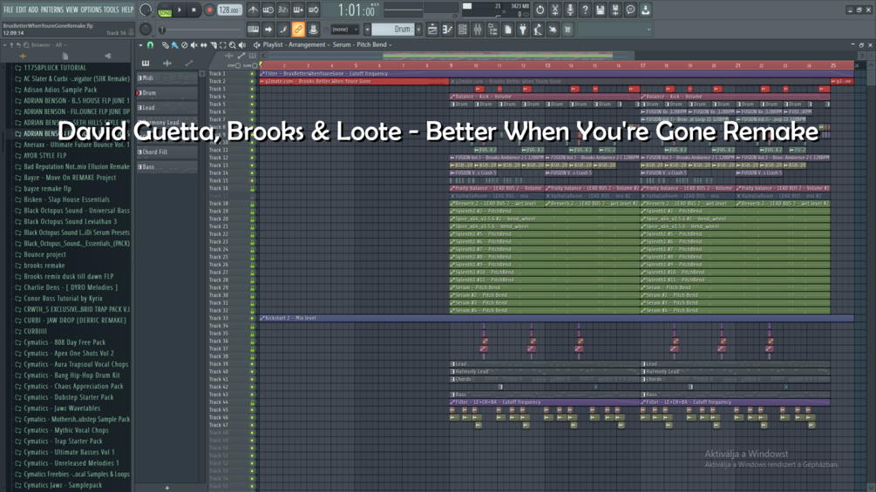Open the TOOLS menu
This screenshot has width=876, height=492.
(112, 10)
